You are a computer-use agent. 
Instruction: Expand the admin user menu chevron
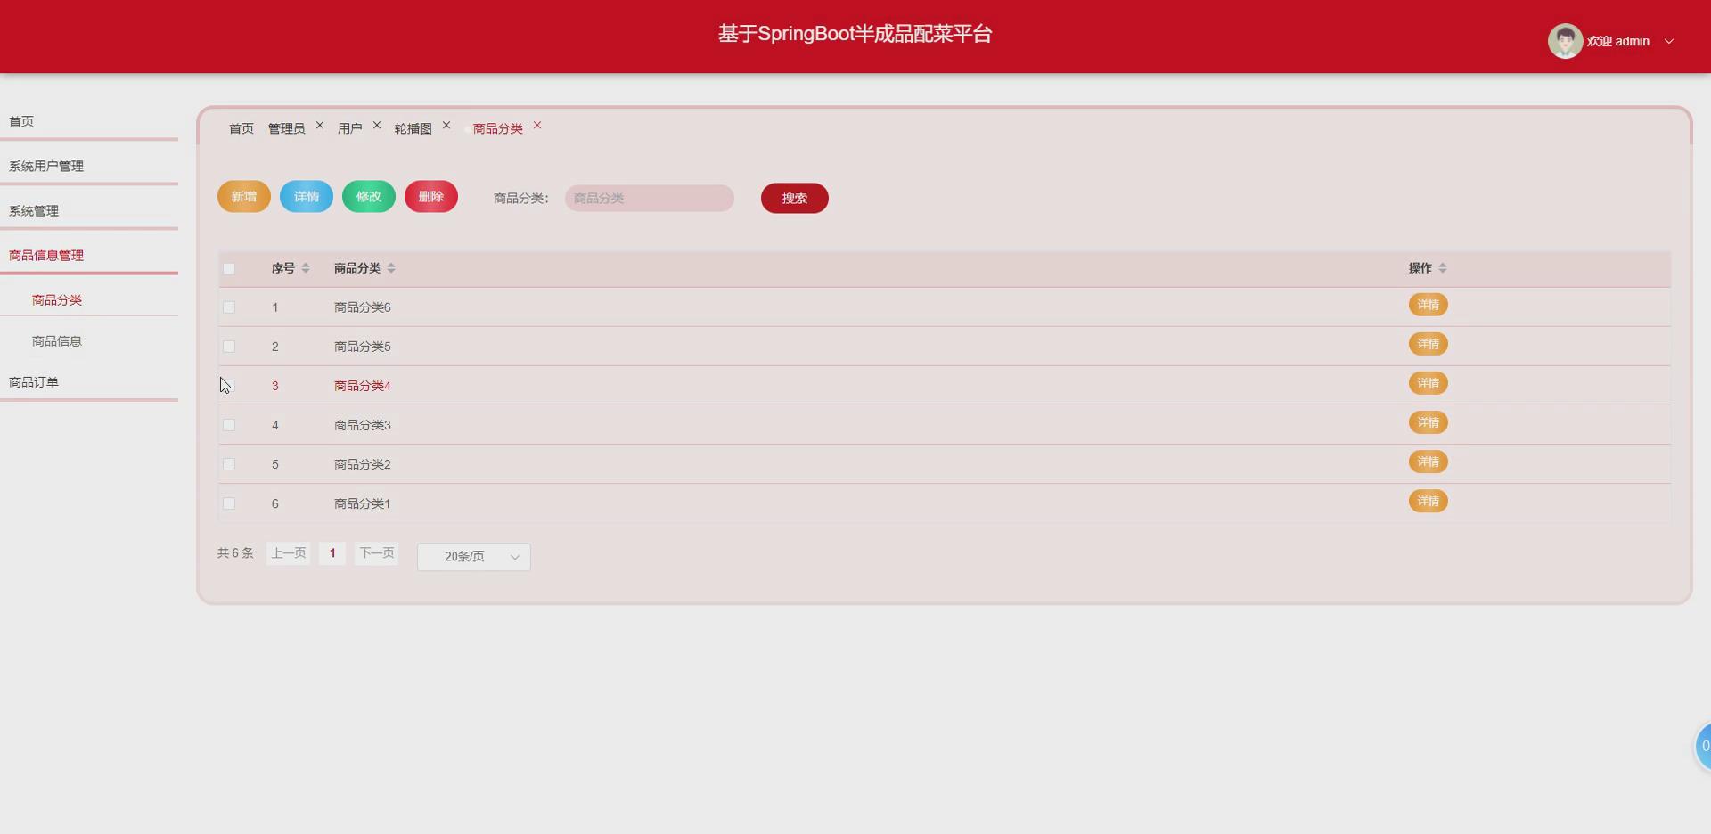(1669, 41)
